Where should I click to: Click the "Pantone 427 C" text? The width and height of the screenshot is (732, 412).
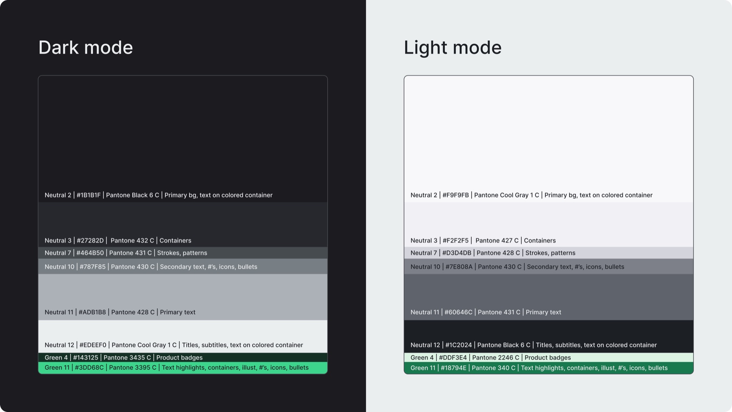click(x=497, y=241)
